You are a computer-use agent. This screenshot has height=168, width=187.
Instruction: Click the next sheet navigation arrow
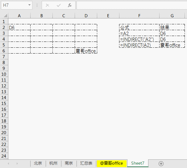pyautogui.click(x=17, y=164)
